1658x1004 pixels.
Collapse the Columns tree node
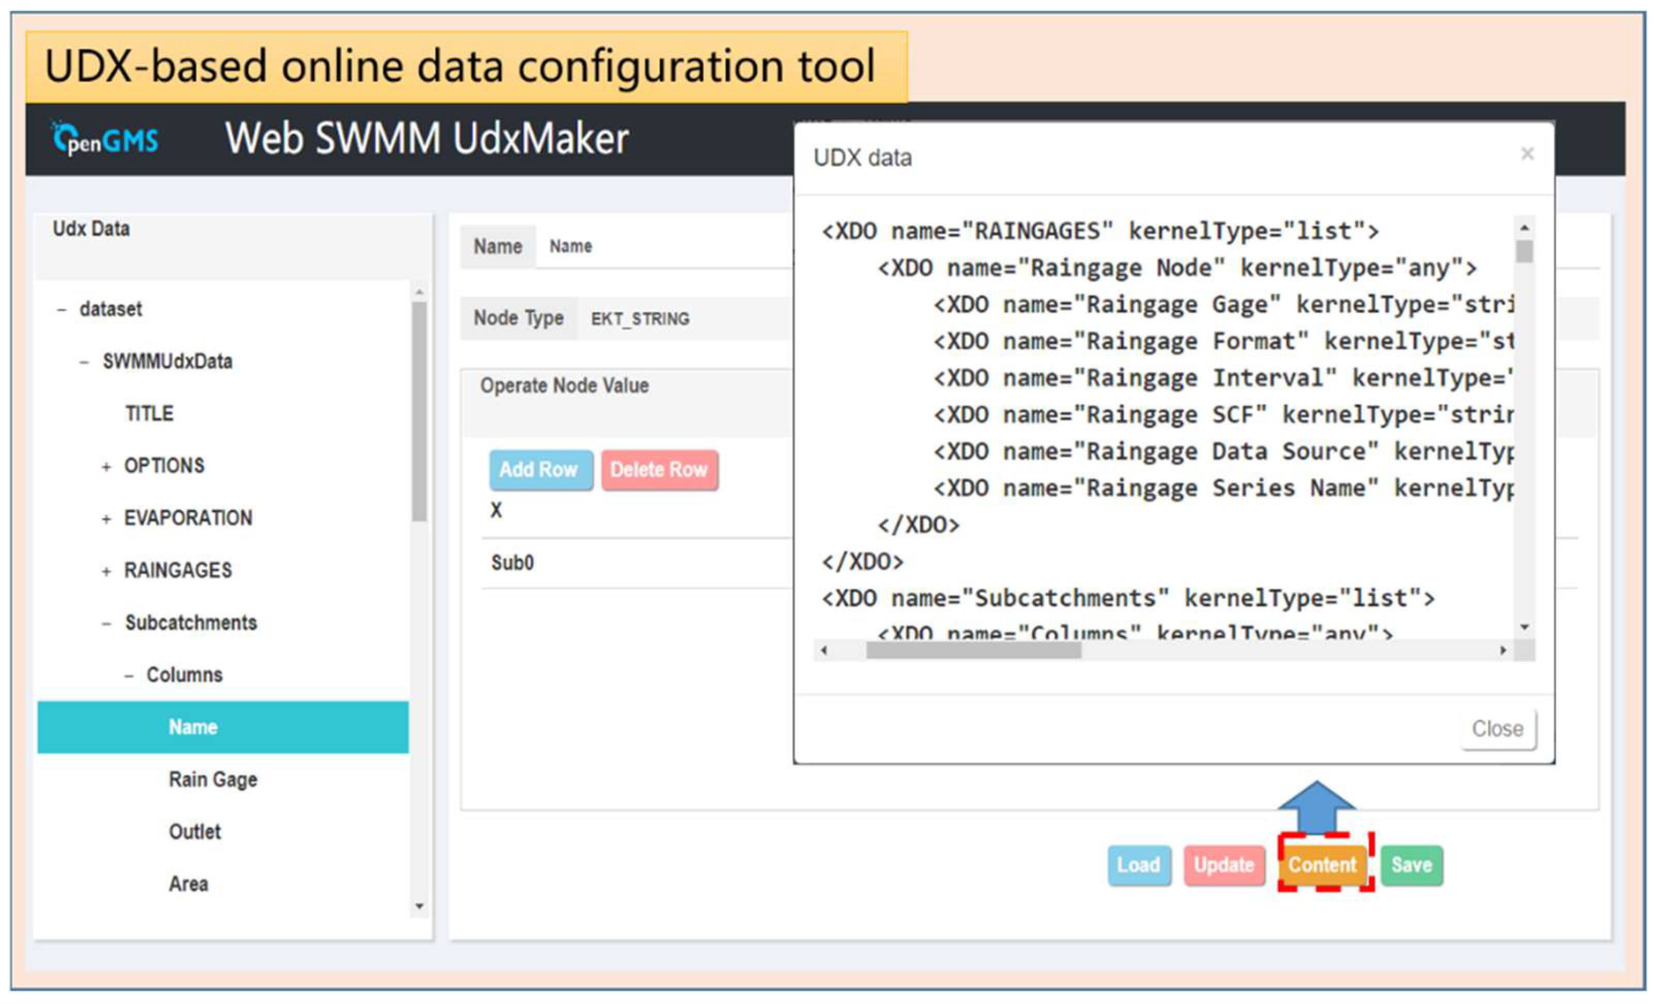pyautogui.click(x=129, y=676)
